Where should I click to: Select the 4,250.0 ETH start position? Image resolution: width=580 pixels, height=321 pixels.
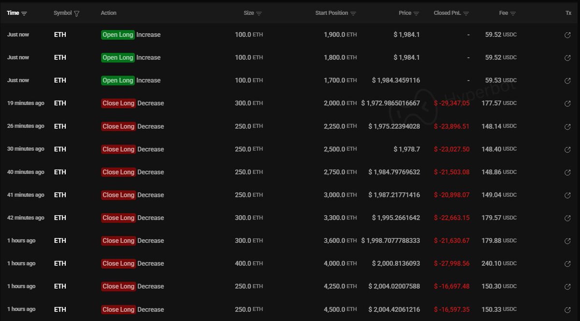coord(340,286)
